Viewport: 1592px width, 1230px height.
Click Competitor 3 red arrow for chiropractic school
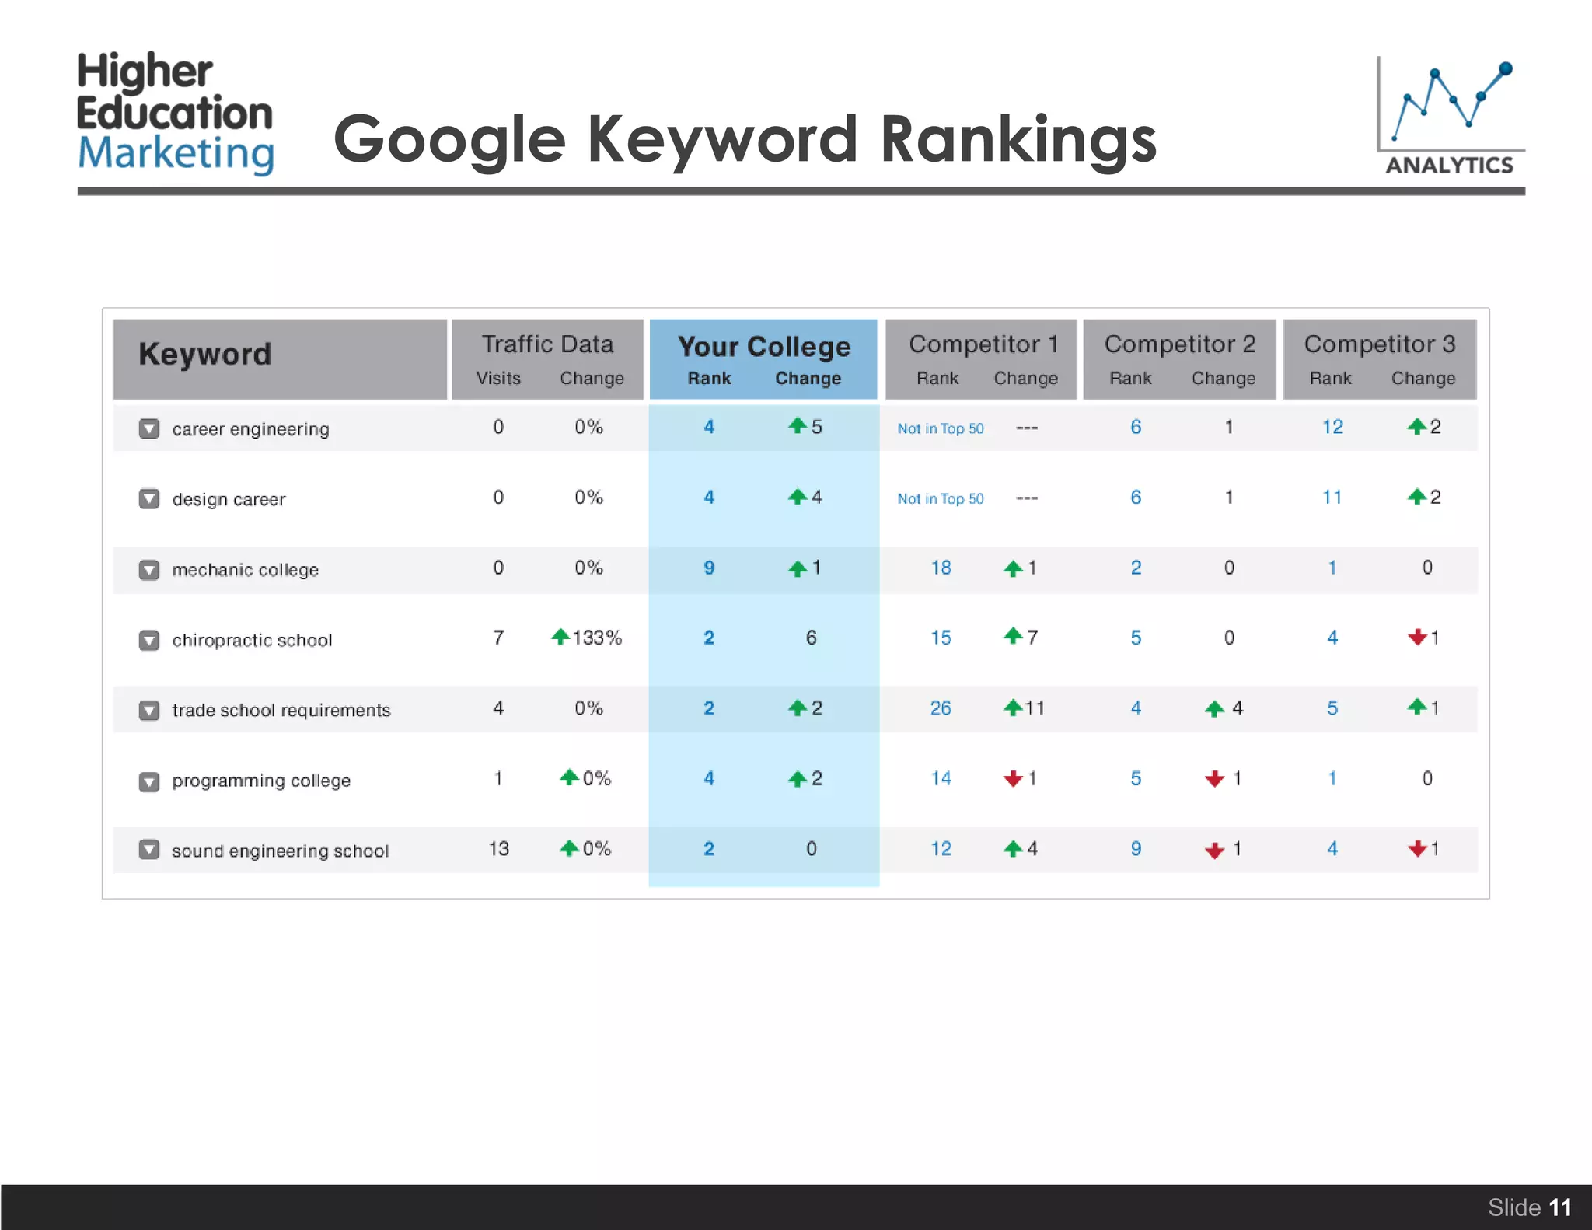coord(1417,637)
